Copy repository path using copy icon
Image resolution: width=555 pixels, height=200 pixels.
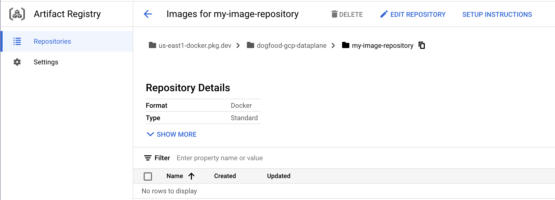422,45
